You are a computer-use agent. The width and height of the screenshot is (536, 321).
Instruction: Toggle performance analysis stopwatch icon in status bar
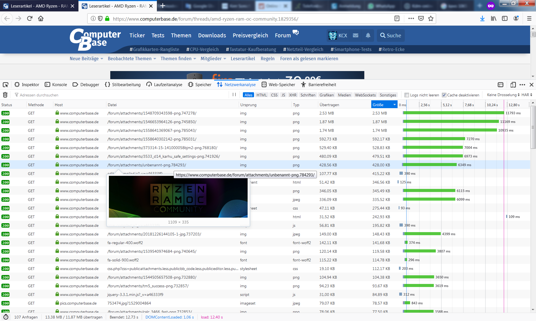[6, 317]
